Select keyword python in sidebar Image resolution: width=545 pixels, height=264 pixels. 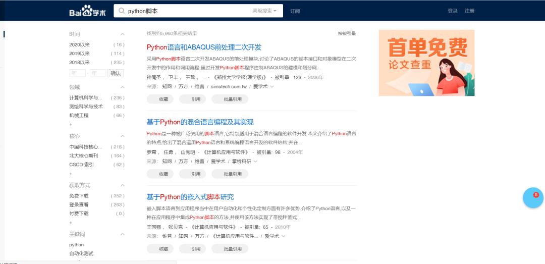77,245
